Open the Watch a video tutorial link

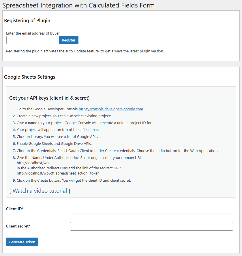click(40, 191)
